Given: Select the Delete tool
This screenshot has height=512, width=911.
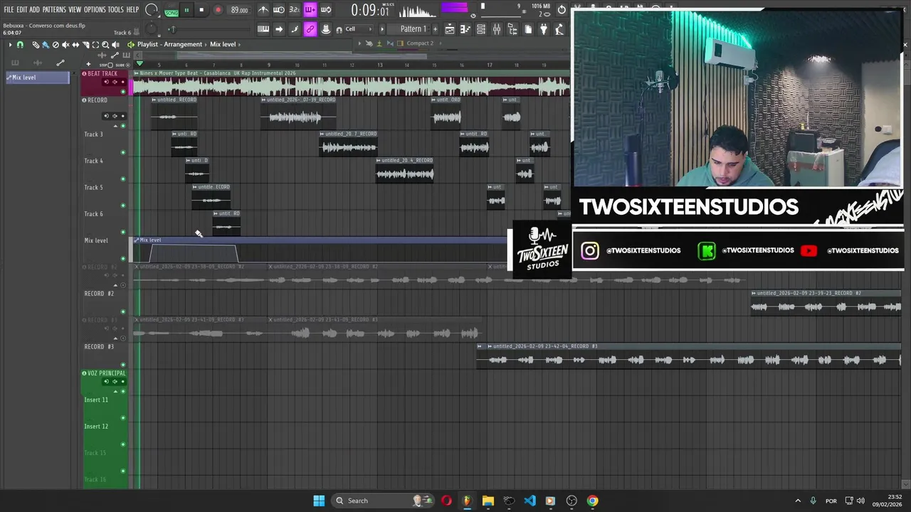Looking at the screenshot, I should [x=56, y=44].
